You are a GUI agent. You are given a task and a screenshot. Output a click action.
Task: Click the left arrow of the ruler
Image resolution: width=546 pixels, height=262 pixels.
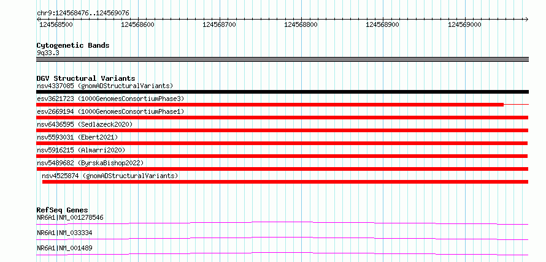(38, 19)
